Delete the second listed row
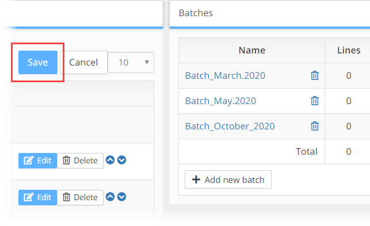This screenshot has height=226, width=370. pyautogui.click(x=80, y=197)
